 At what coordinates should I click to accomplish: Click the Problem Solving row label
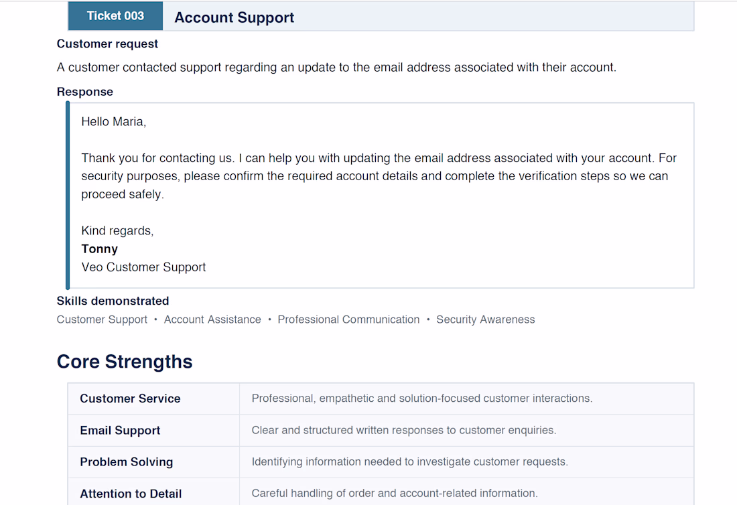[x=127, y=461]
